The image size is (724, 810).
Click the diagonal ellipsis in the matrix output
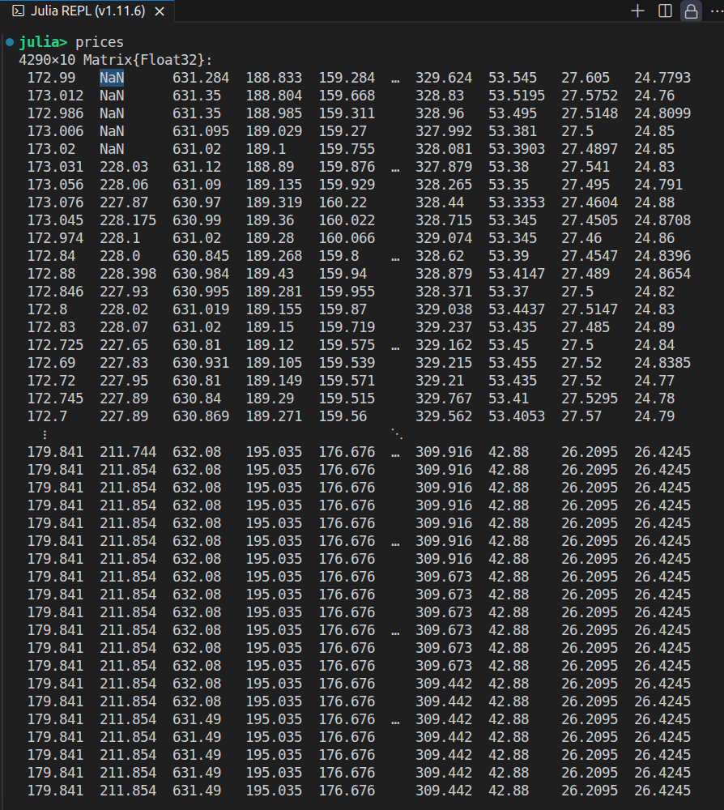(x=395, y=434)
